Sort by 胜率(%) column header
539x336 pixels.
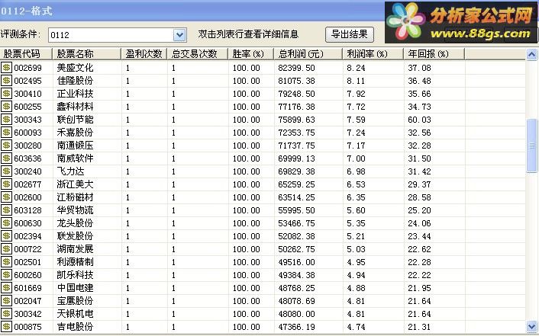[250, 54]
